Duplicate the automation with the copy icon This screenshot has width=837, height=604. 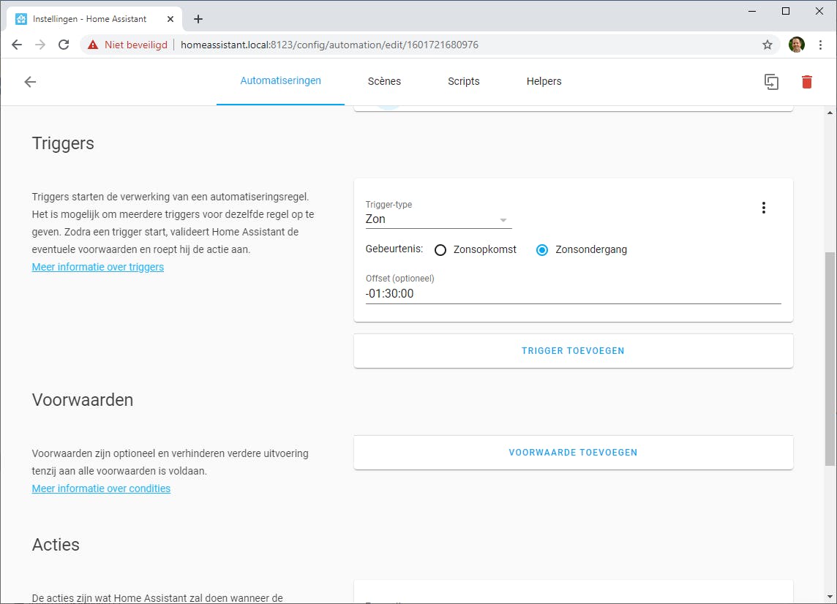771,82
